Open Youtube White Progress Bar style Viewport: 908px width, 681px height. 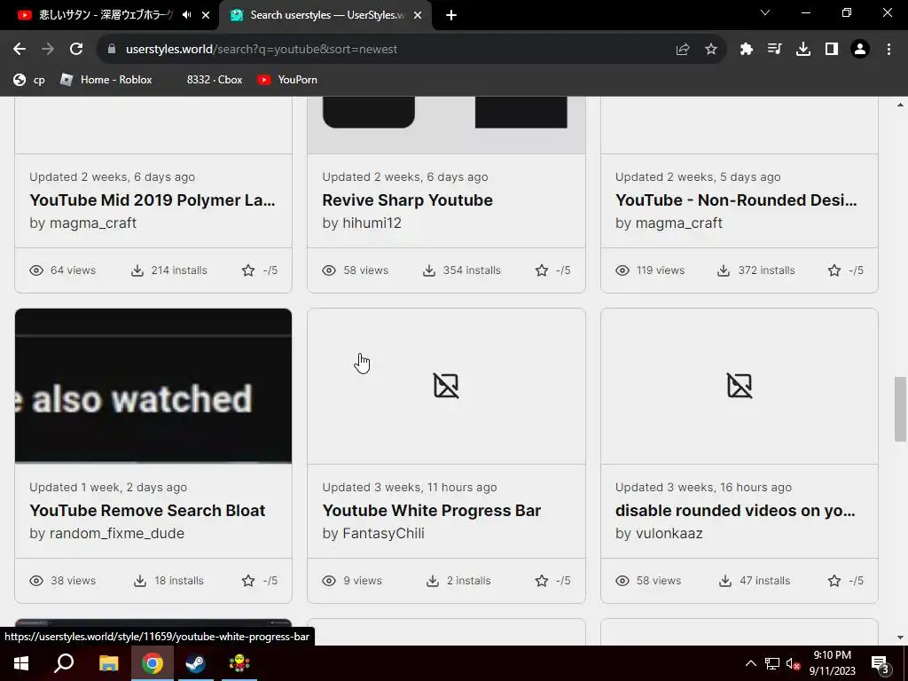pos(432,510)
